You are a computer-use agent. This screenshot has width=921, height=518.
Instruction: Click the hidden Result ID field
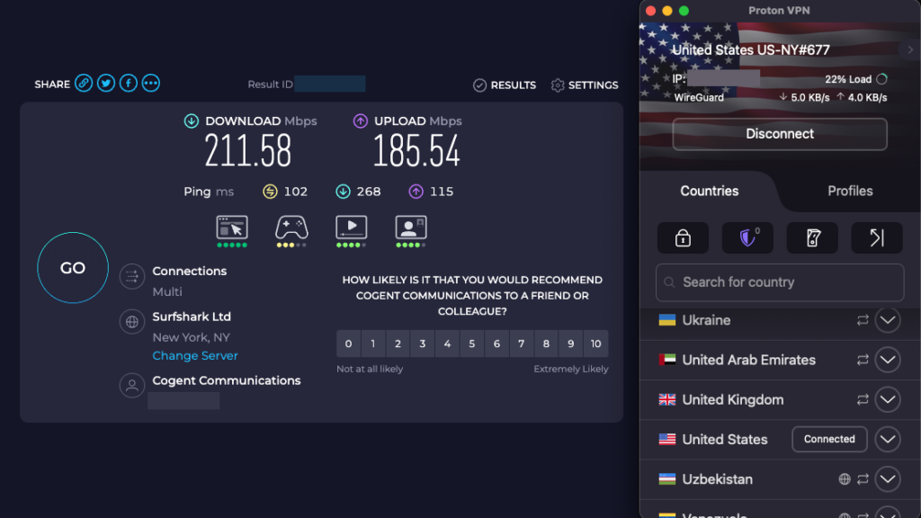[x=329, y=84]
